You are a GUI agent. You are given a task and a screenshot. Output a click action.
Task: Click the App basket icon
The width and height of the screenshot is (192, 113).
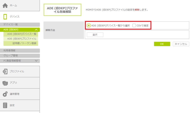point(5,83)
